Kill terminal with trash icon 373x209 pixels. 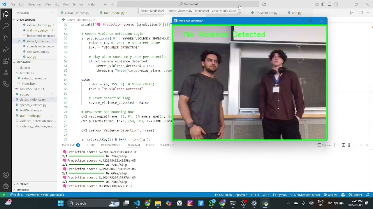[x=349, y=145]
